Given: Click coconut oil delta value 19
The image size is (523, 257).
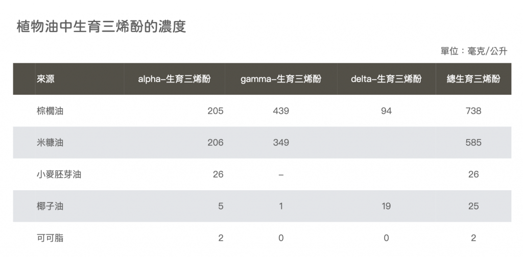Looking at the screenshot, I should point(386,207).
